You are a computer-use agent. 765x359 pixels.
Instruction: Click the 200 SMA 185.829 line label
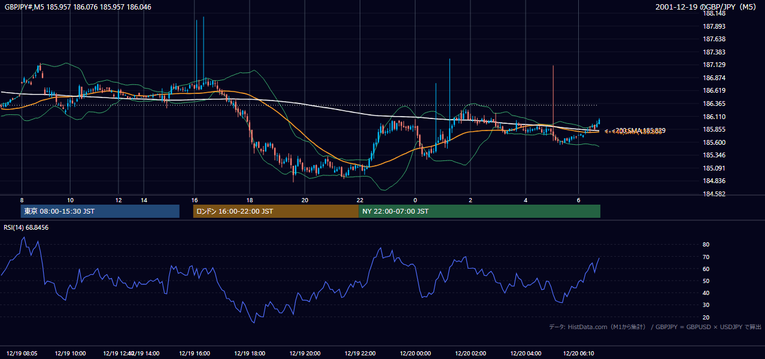point(639,130)
